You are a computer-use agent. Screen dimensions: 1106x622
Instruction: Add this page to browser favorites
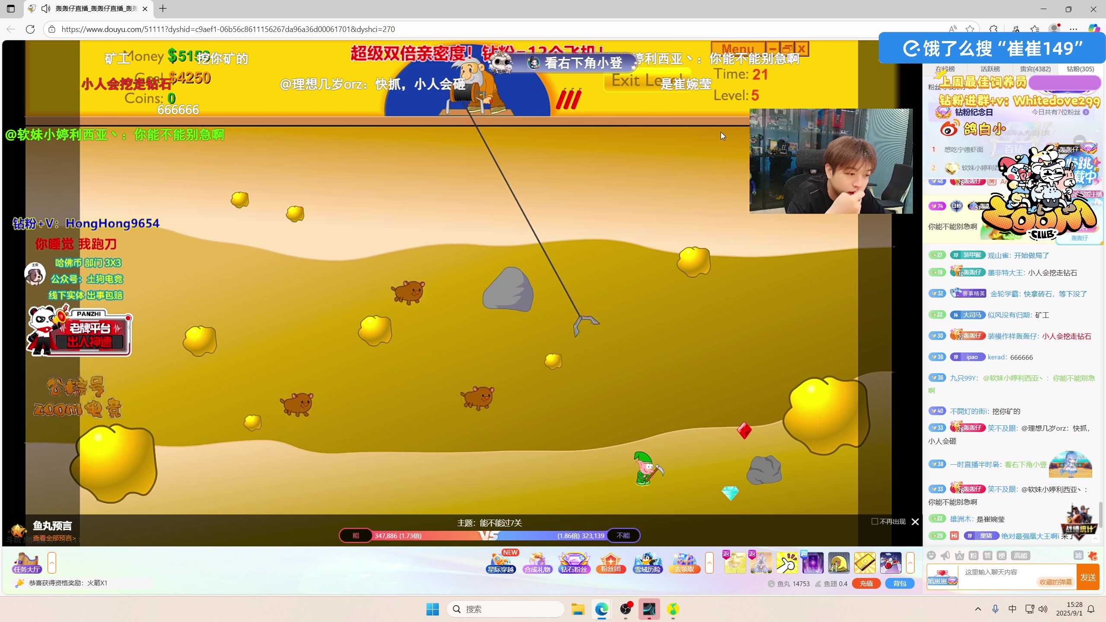pyautogui.click(x=970, y=29)
